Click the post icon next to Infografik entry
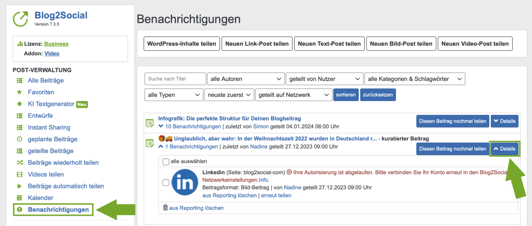Screen dimensions: 532x226 click(150, 123)
